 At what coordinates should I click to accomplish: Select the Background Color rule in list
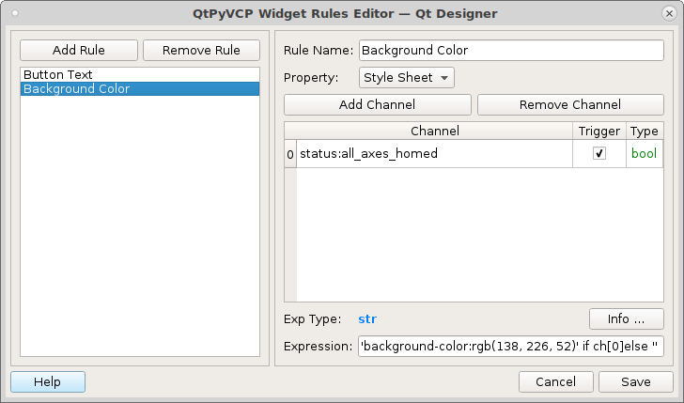click(140, 88)
